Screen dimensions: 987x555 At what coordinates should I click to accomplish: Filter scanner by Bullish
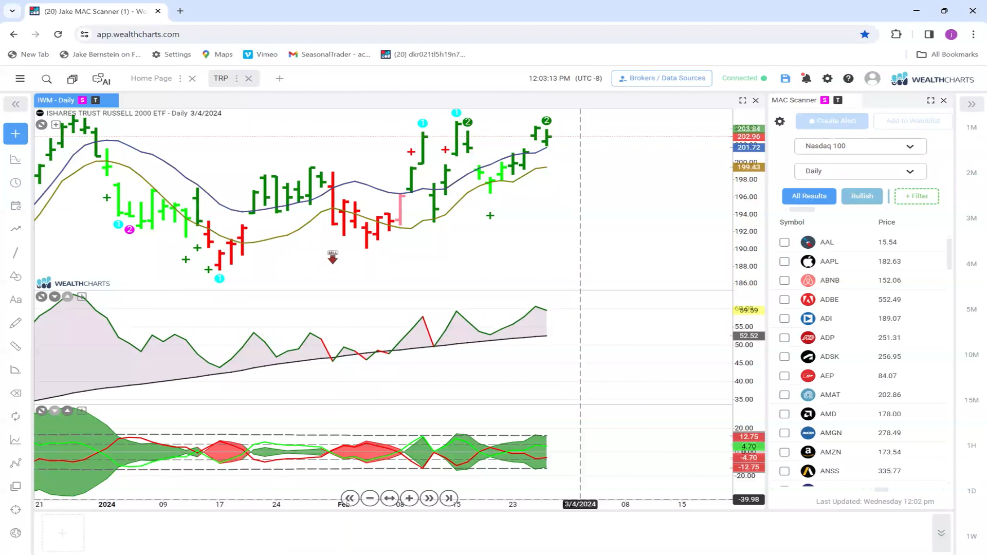point(862,196)
